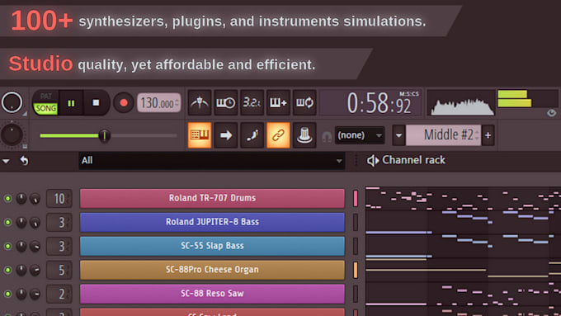The image size is (561, 316).
Task: Click the main volume knob at top left
Action: 12,102
